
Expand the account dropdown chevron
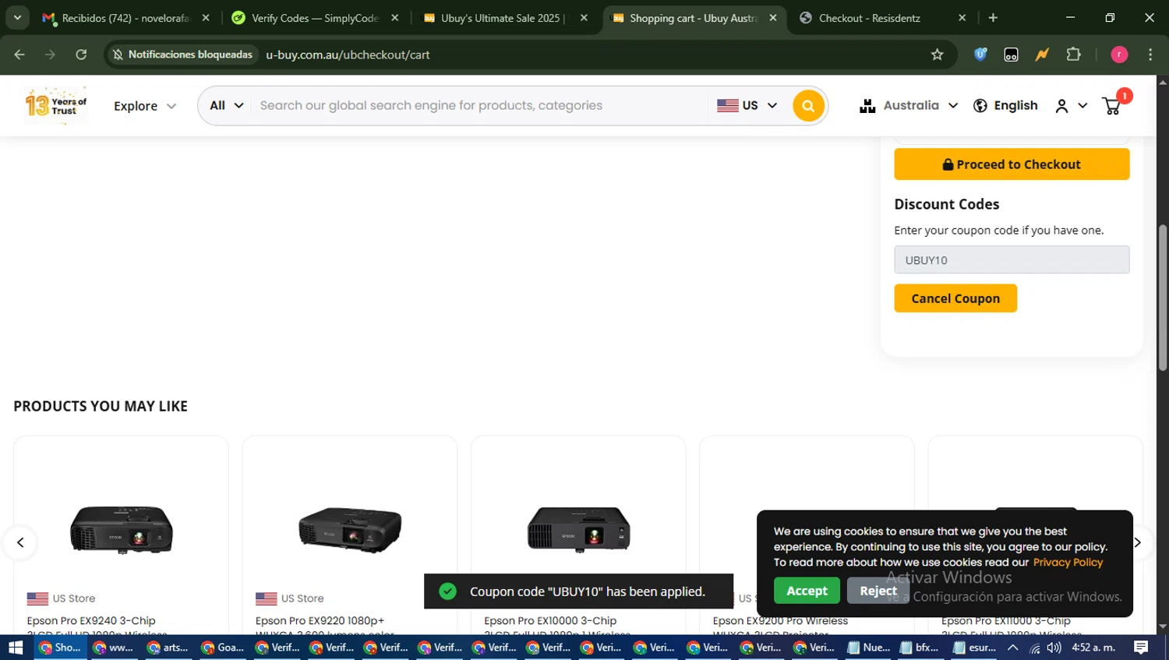1082,106
